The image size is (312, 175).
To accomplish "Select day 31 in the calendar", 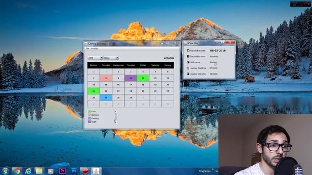I will coord(131,98).
